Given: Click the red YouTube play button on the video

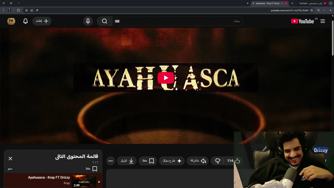Looking at the screenshot, I should point(166,78).
